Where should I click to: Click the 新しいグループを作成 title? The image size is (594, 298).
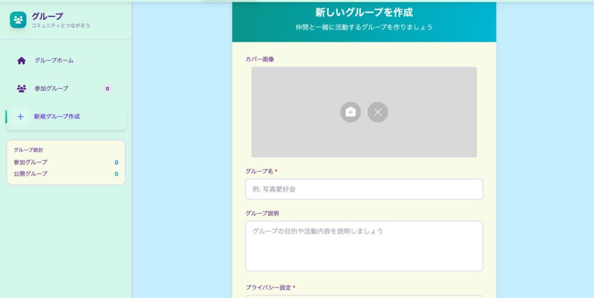[x=364, y=13]
